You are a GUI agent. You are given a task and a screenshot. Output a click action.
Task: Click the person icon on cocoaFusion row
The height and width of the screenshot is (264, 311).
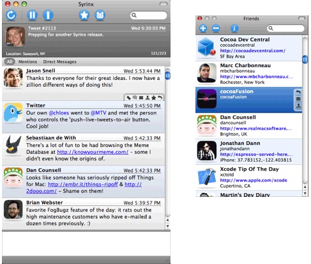pyautogui.click(x=298, y=105)
